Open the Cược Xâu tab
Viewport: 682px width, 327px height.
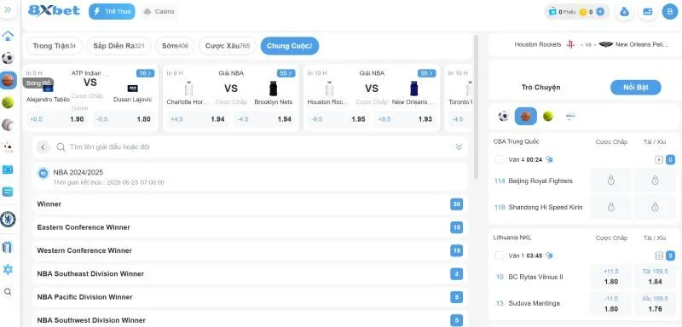point(228,46)
